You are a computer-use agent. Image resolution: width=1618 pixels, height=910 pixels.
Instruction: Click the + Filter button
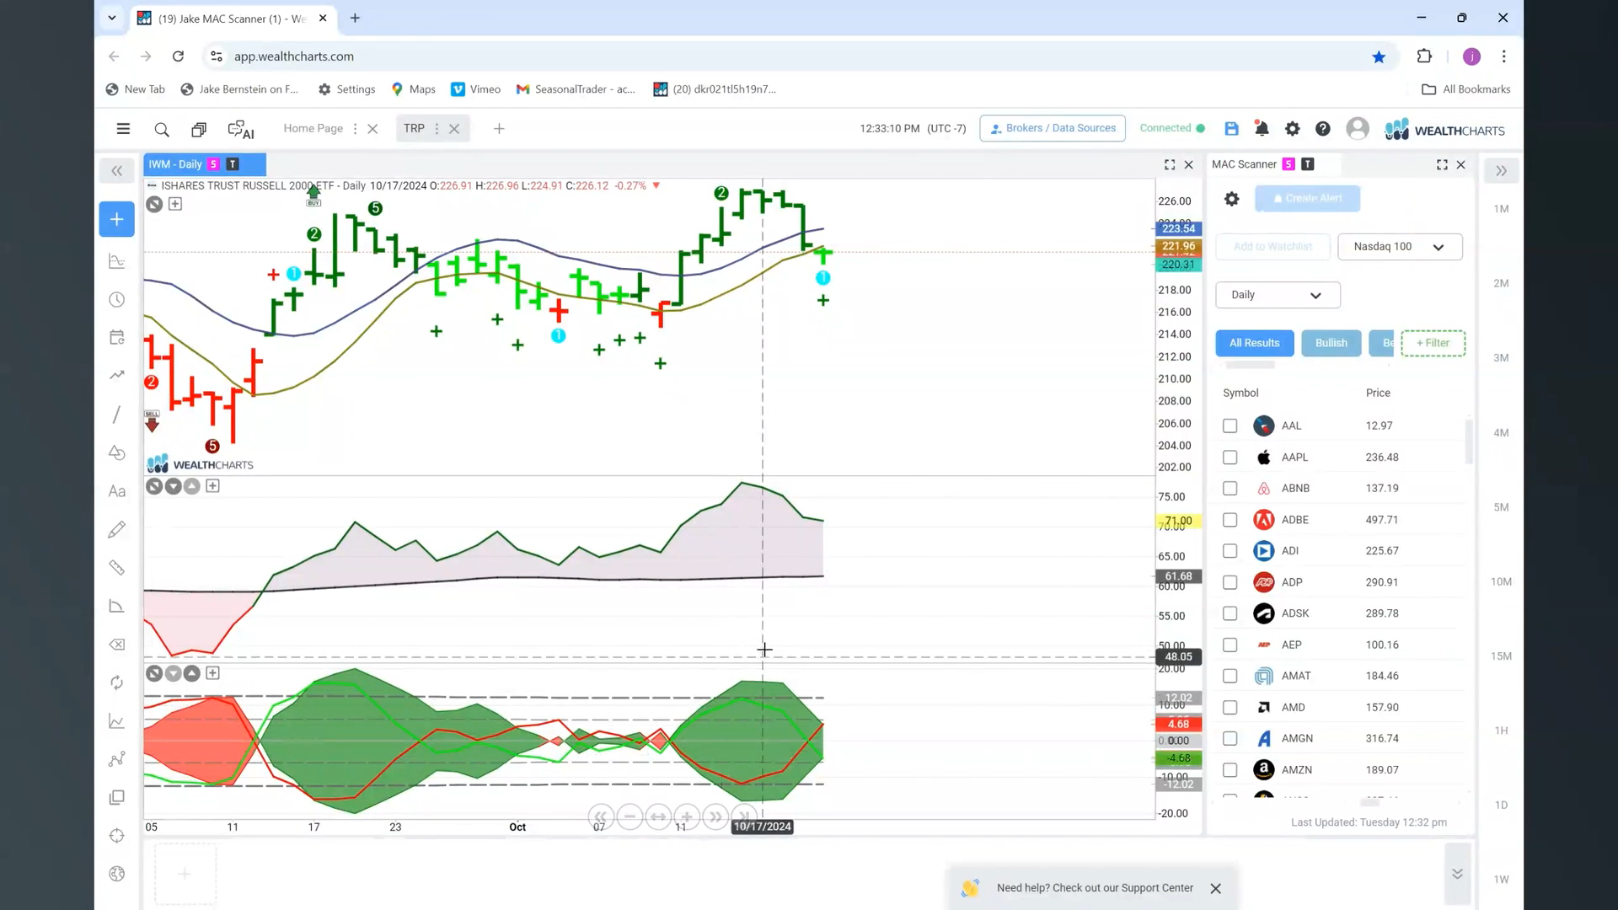tap(1433, 343)
